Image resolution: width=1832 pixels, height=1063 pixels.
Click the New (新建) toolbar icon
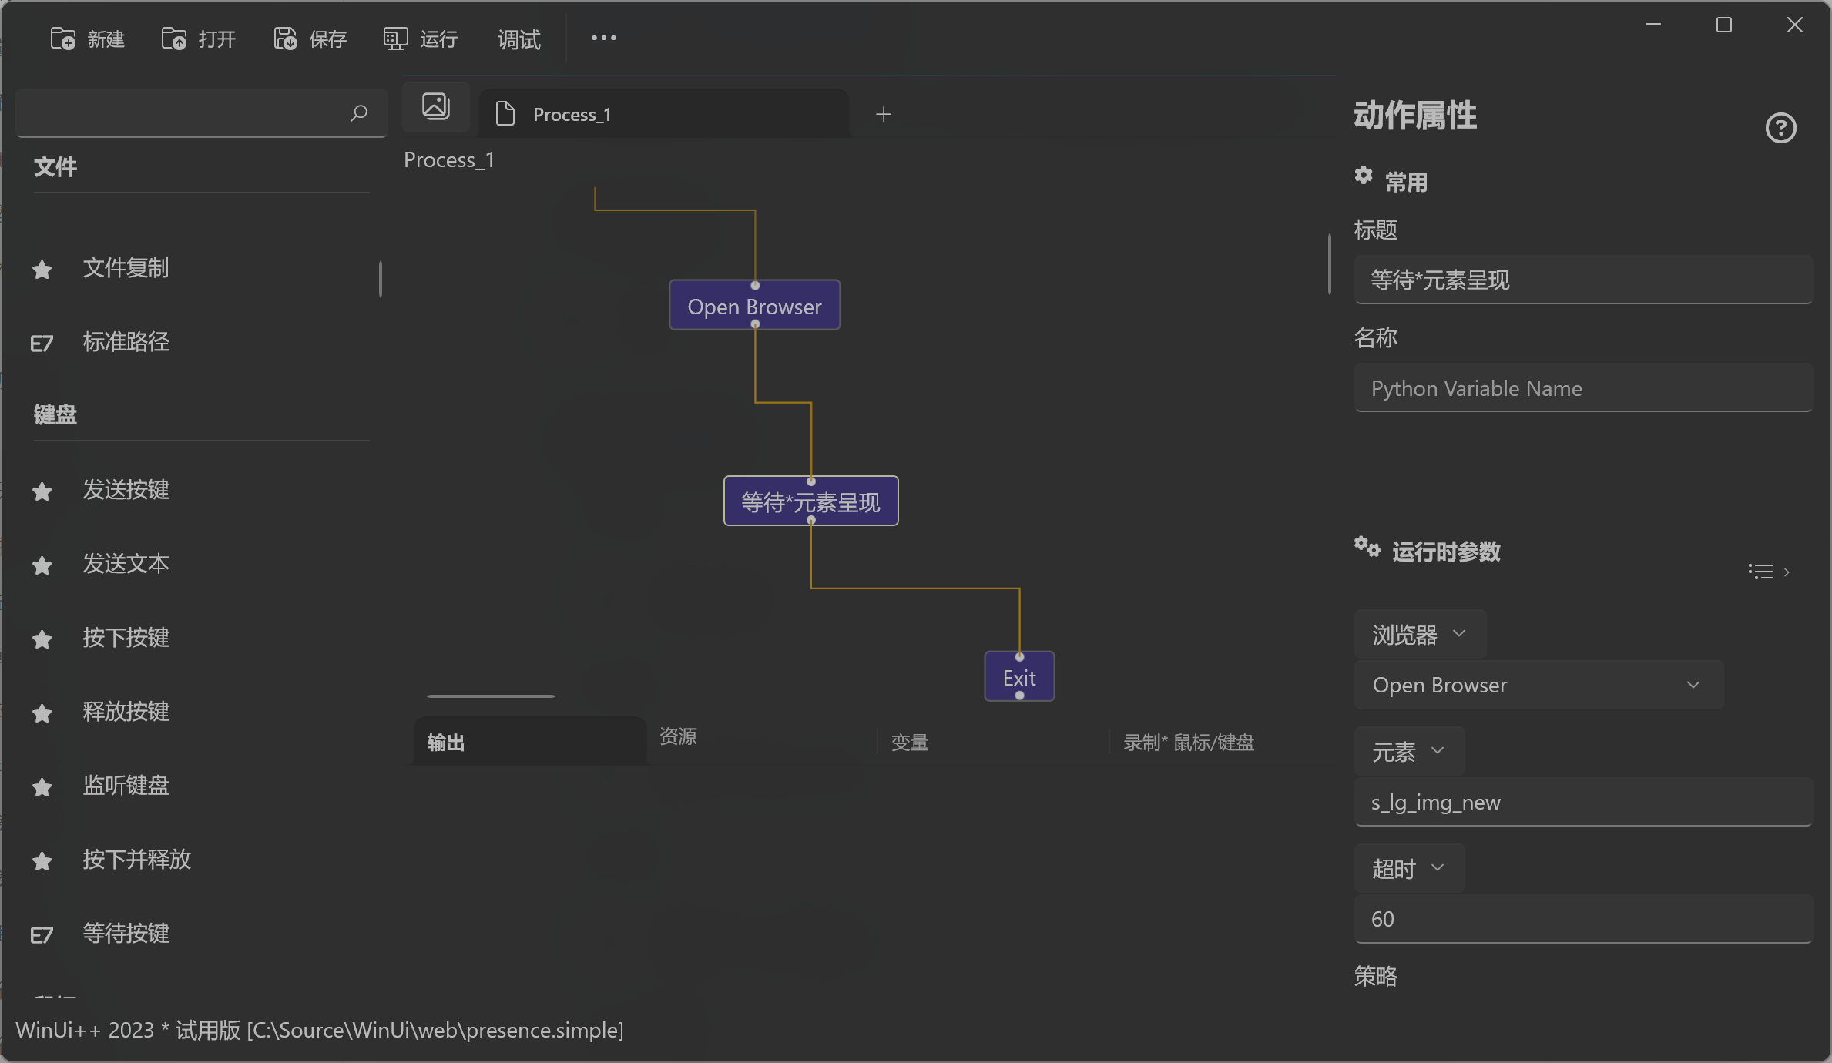(63, 39)
